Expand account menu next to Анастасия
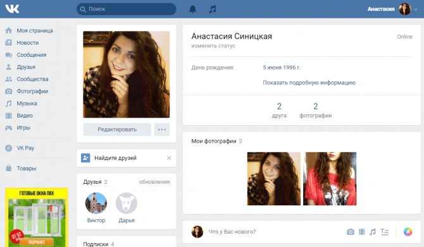 416,9
